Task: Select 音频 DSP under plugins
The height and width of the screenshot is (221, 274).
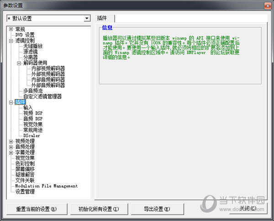Action: 32,119
